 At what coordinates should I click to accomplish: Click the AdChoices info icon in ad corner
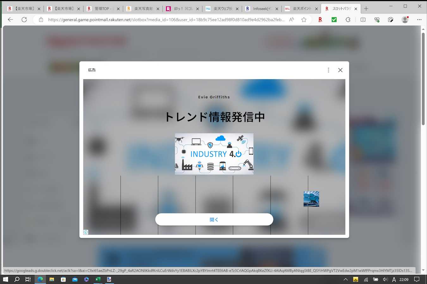(x=86, y=232)
